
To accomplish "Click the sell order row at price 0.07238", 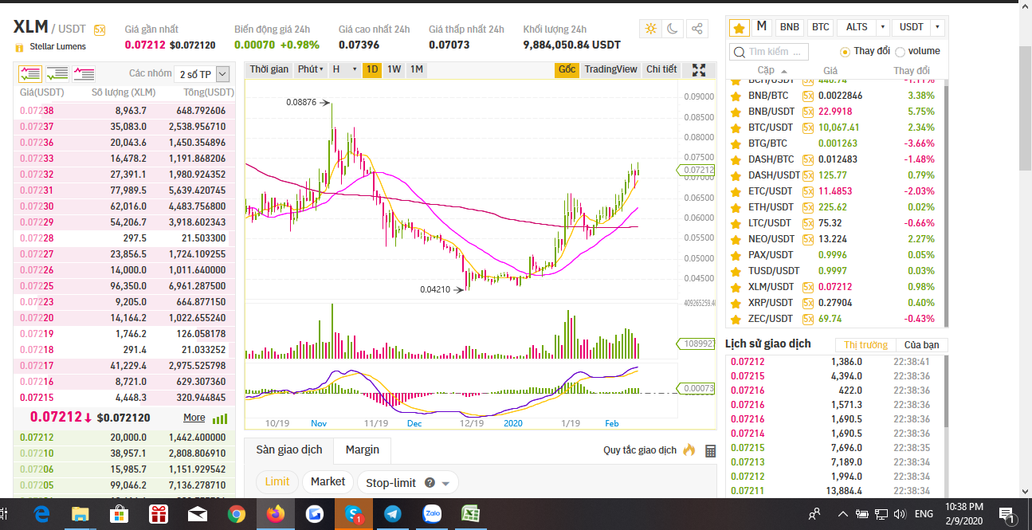I will click(x=124, y=111).
